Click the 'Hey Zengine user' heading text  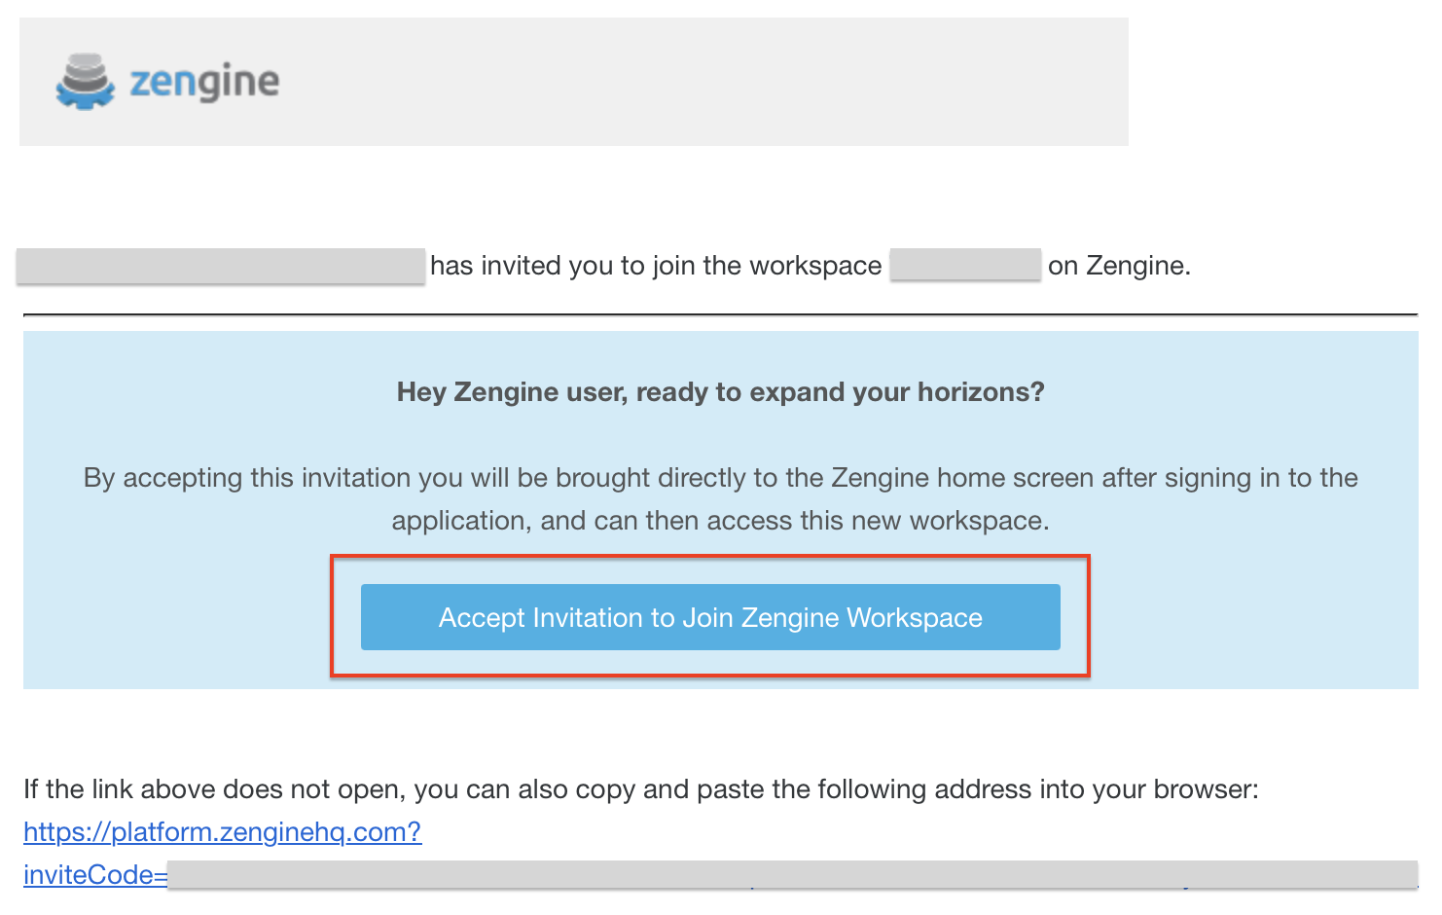tap(720, 391)
